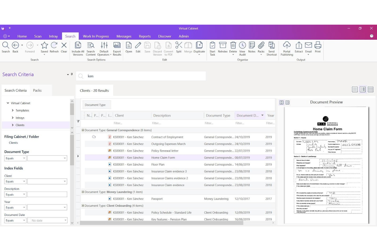The width and height of the screenshot is (377, 251).
Task: Click the Send Shortcut icon
Action: (271, 48)
